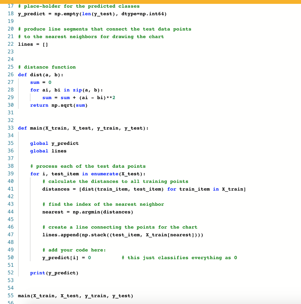The image size is (301, 304).
Task: Click the print statement on line 52
Action: (53, 273)
